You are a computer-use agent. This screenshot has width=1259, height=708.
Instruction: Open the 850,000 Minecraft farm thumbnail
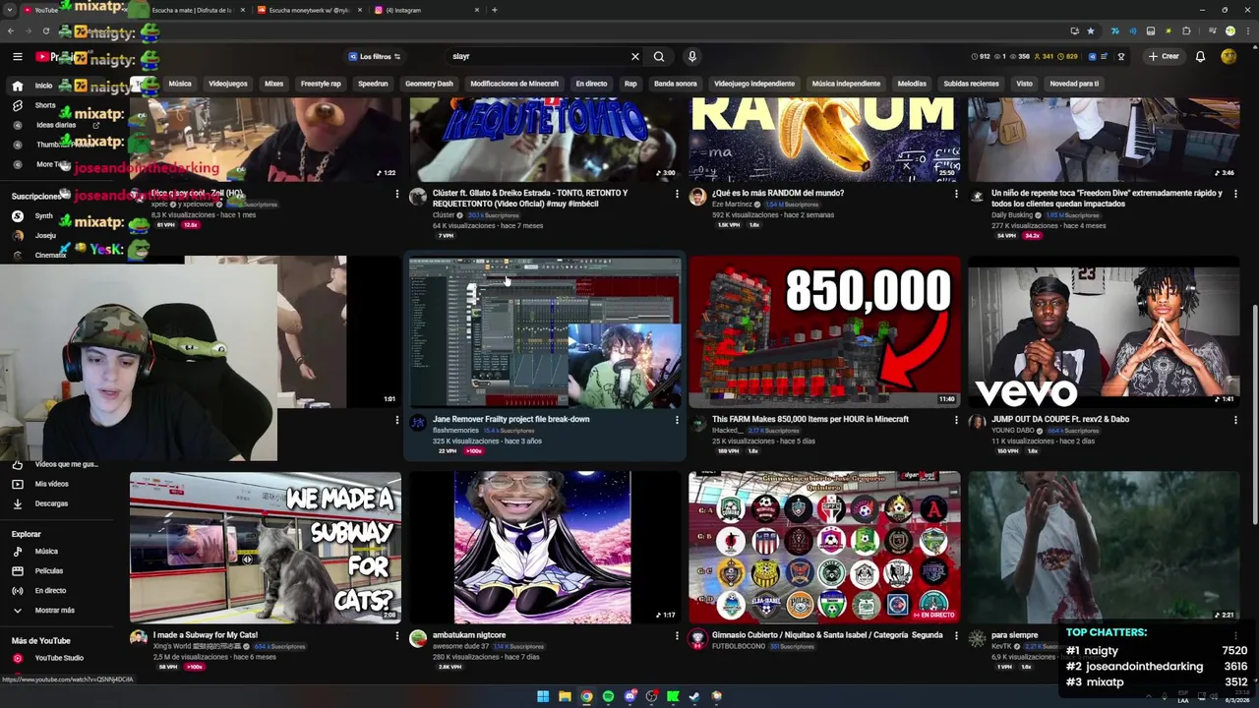pos(824,332)
